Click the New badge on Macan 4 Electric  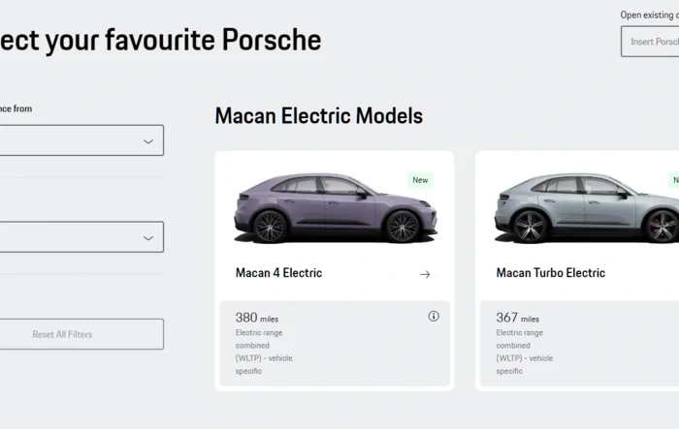click(x=420, y=180)
